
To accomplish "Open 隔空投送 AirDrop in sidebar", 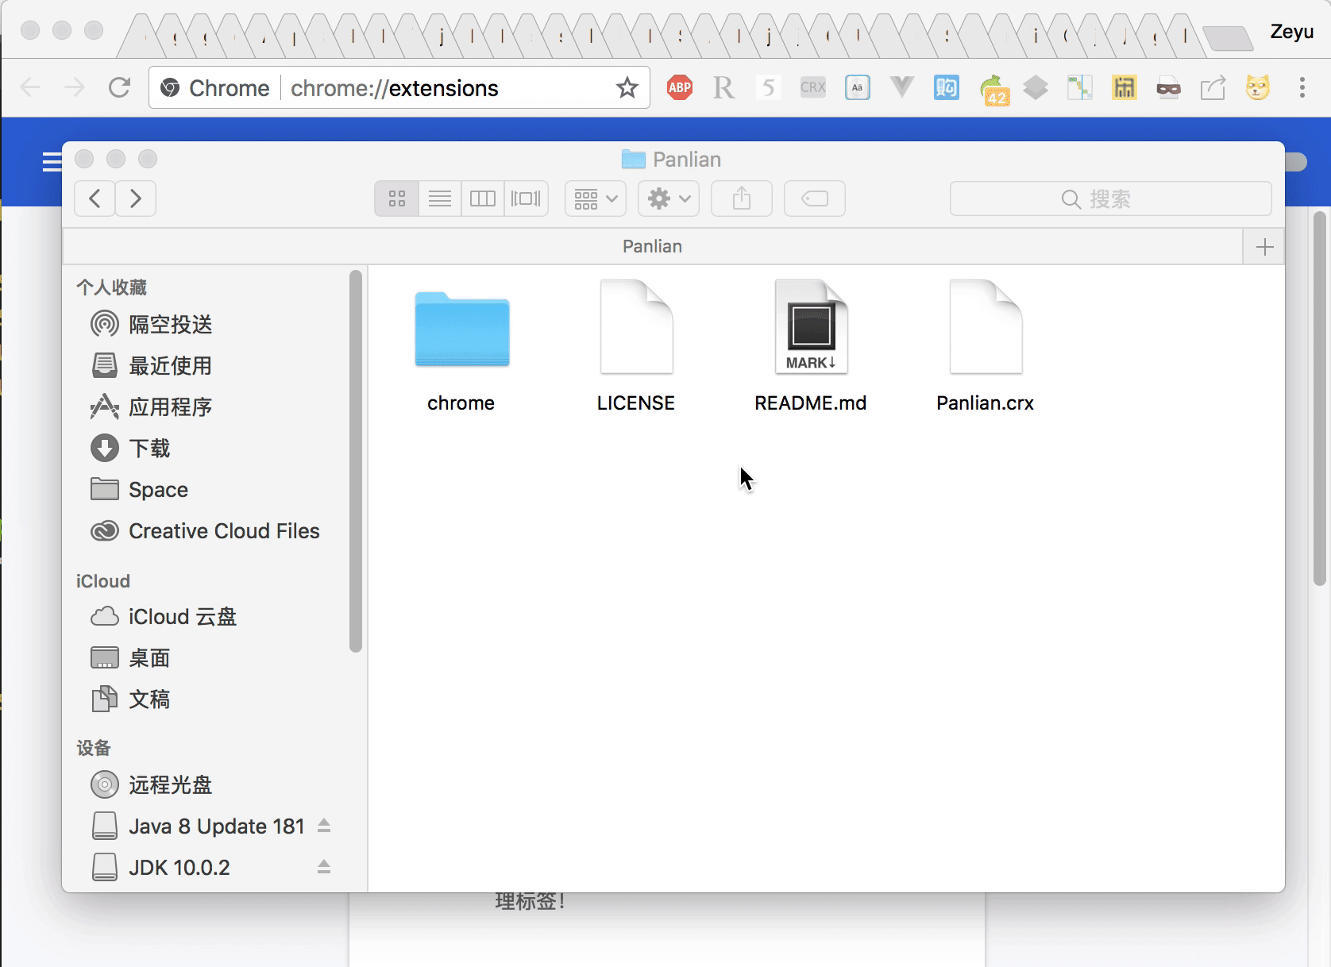I will tap(170, 325).
